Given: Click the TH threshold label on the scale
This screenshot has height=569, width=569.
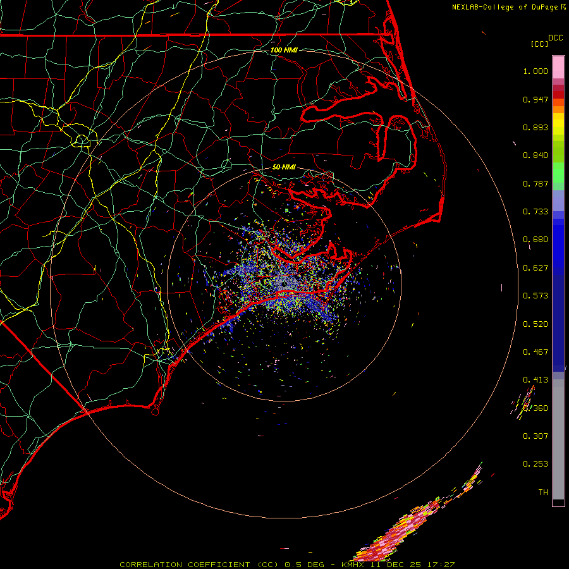Looking at the screenshot, I should (543, 493).
